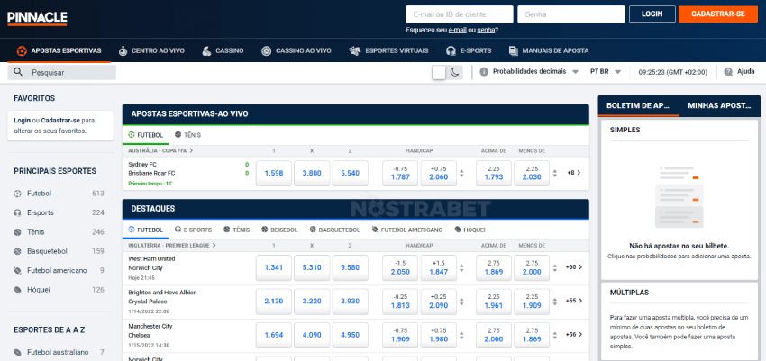This screenshot has height=361, width=766.
Task: Open Hóquei sport with 126 events
Action: (59, 290)
